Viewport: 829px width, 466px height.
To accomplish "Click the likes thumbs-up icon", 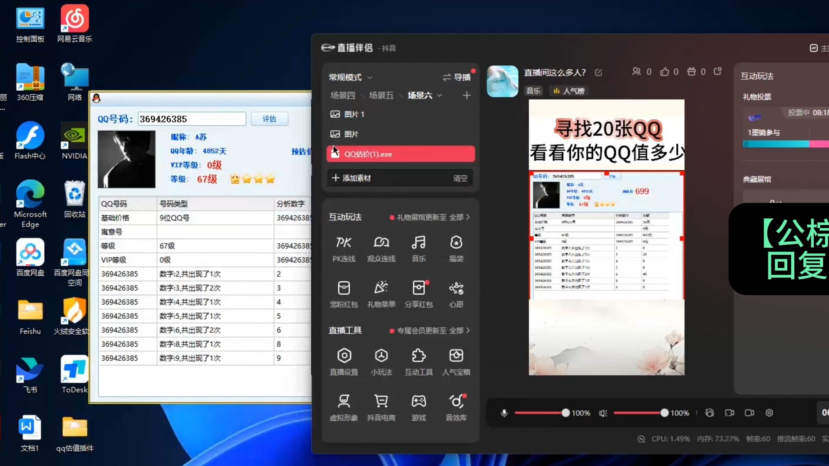I will click(x=664, y=71).
